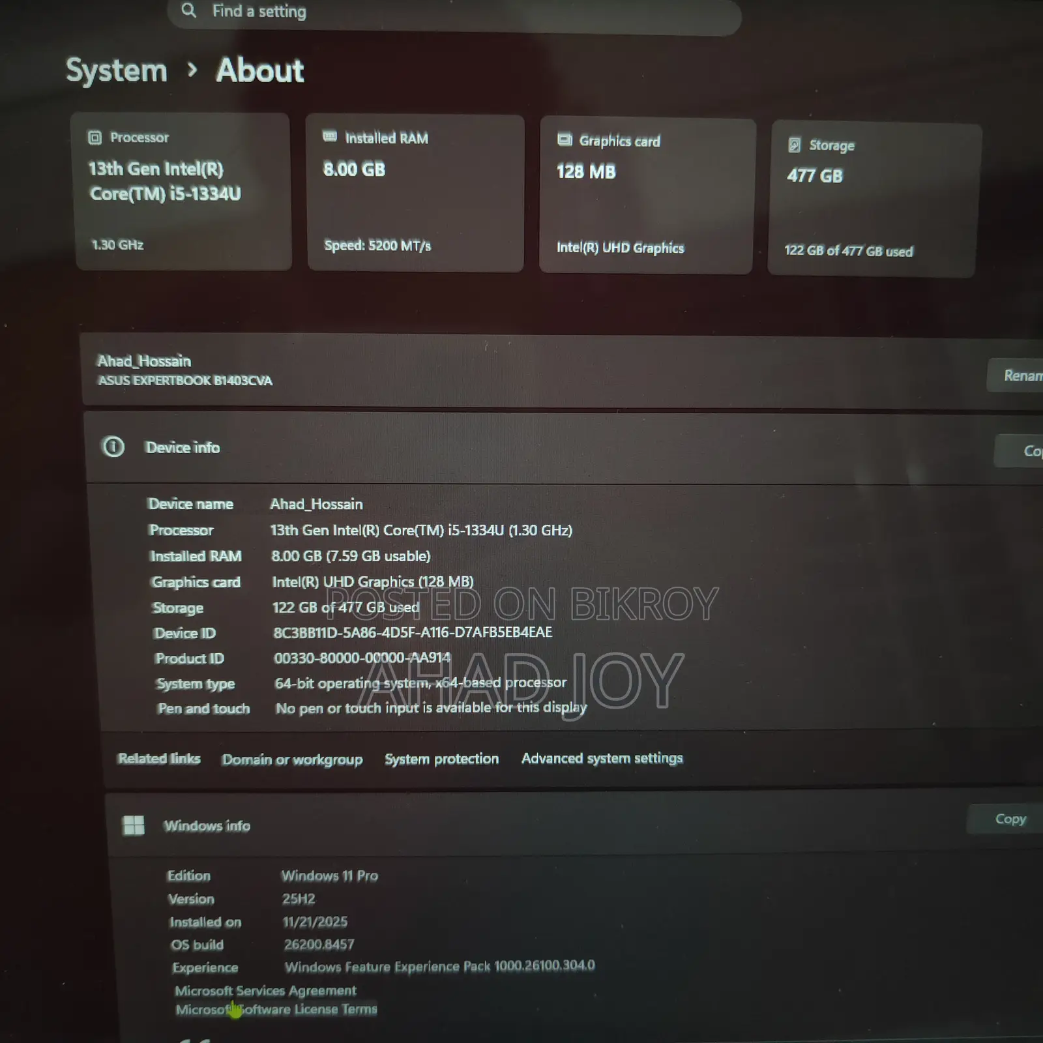The width and height of the screenshot is (1043, 1043).
Task: Click the OS build 26200.8457 value
Action: click(x=319, y=944)
